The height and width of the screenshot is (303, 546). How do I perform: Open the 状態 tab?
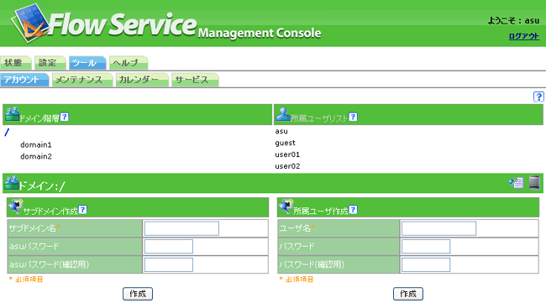(16, 63)
